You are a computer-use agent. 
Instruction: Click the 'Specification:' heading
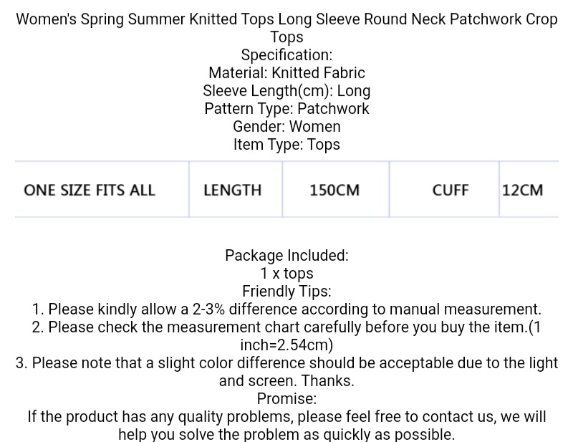(x=286, y=55)
